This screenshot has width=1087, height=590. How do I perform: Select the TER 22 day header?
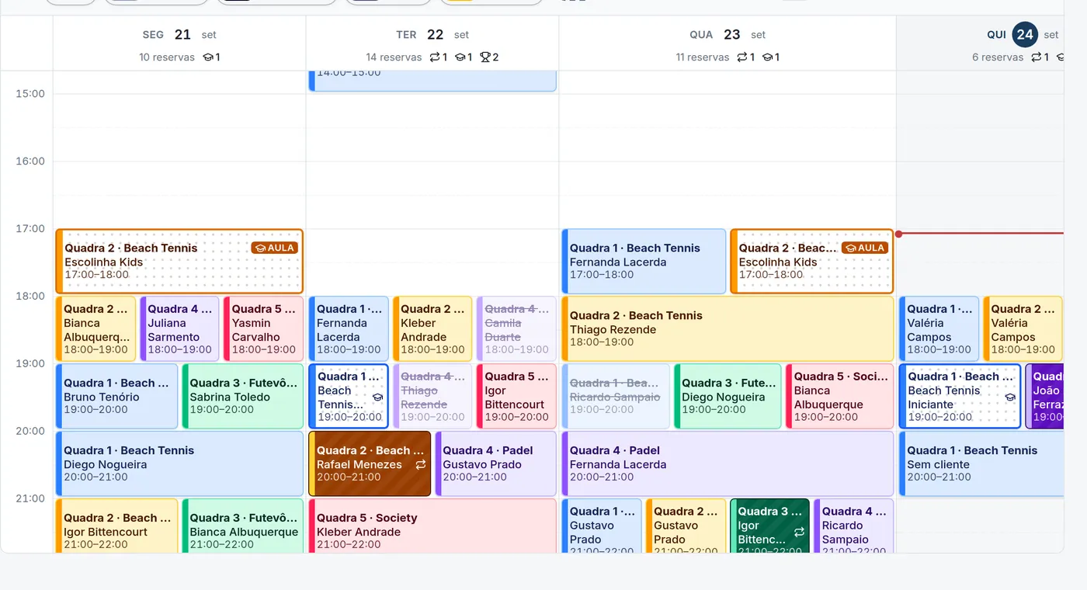pos(432,43)
